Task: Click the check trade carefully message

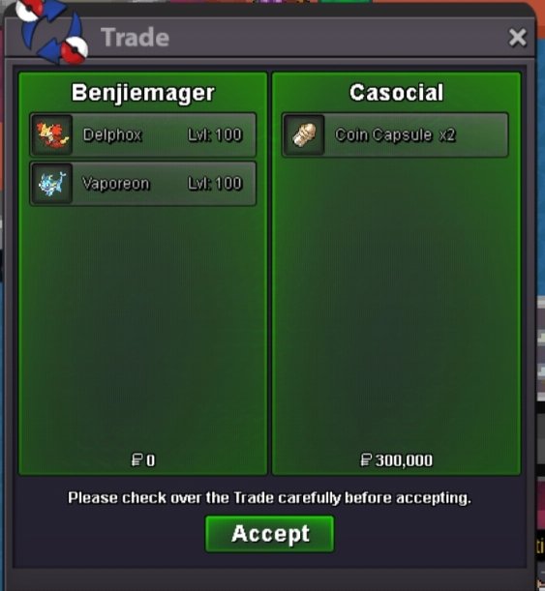Action: coord(270,498)
